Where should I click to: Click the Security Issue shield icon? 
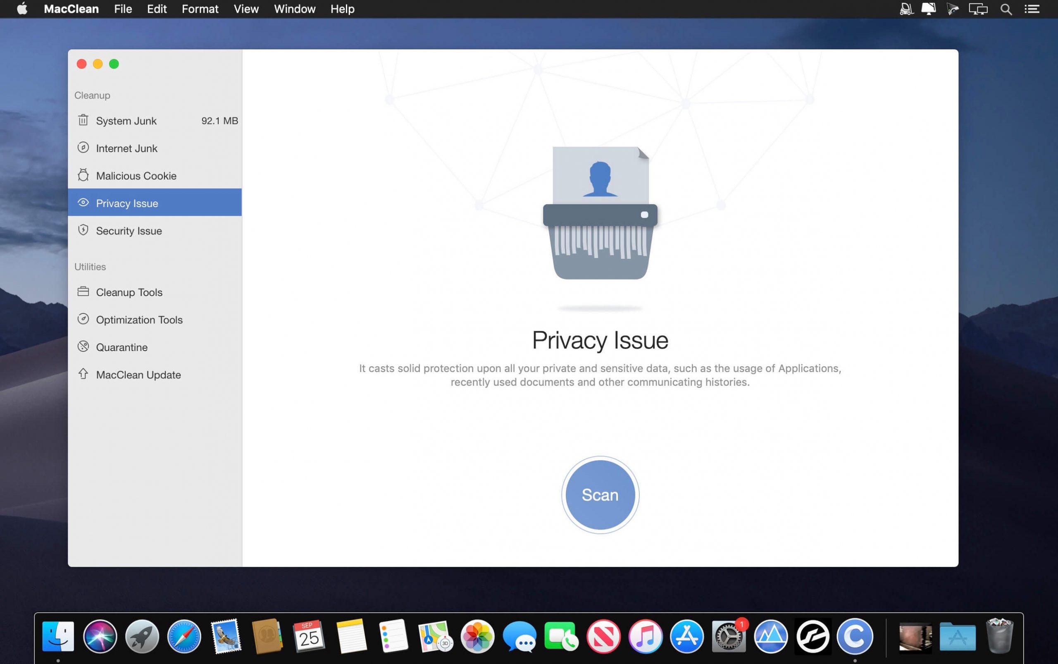[x=83, y=230]
